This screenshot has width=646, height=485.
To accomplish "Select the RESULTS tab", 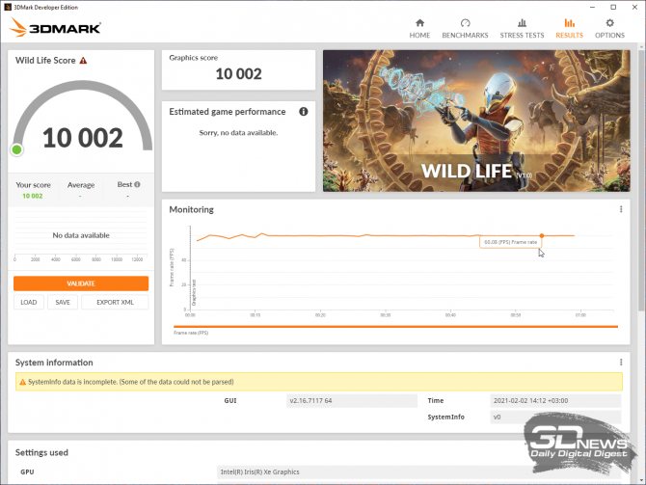I will pos(569,28).
